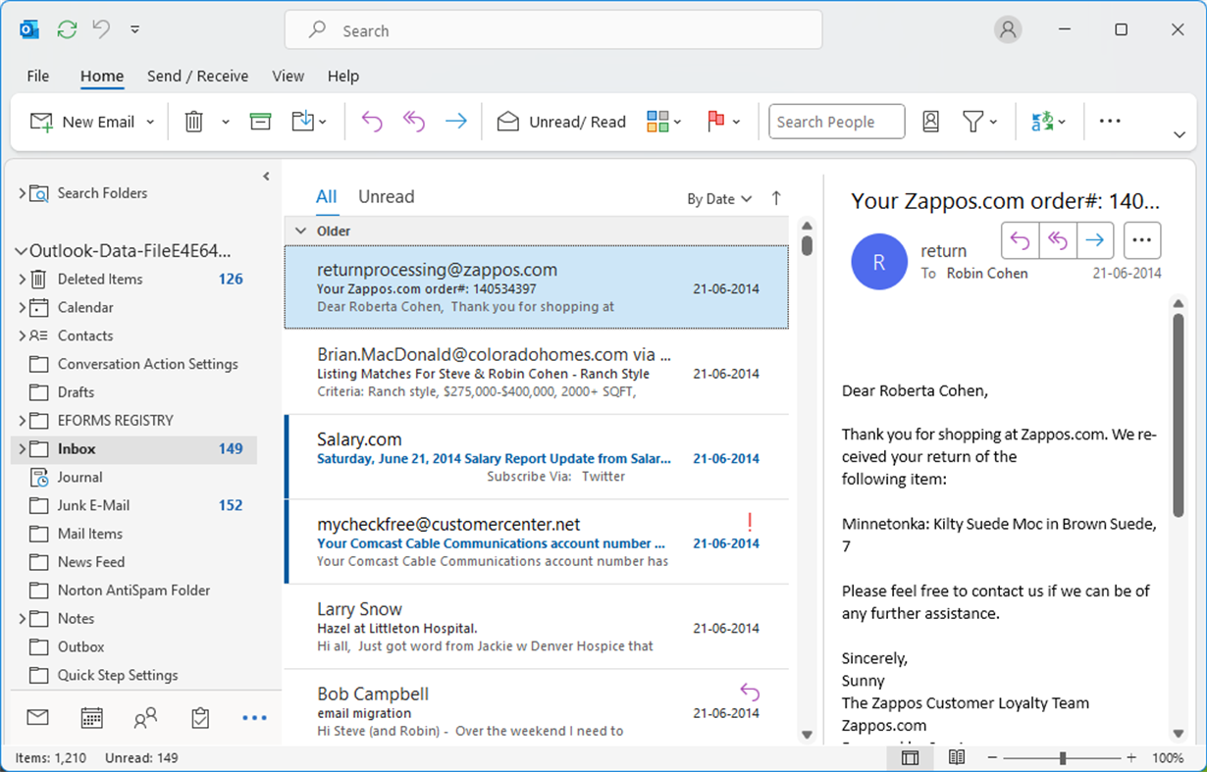Switch to the Send / Receive tab
This screenshot has width=1207, height=772.
click(197, 76)
